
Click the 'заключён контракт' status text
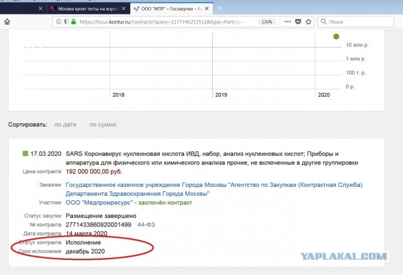click(x=165, y=203)
